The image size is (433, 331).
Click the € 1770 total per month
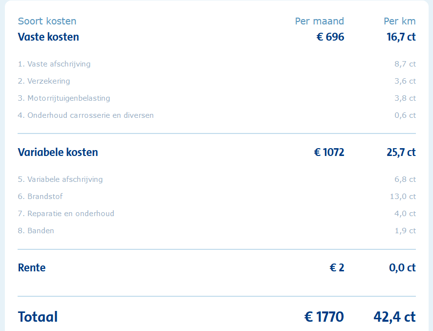pos(324,317)
